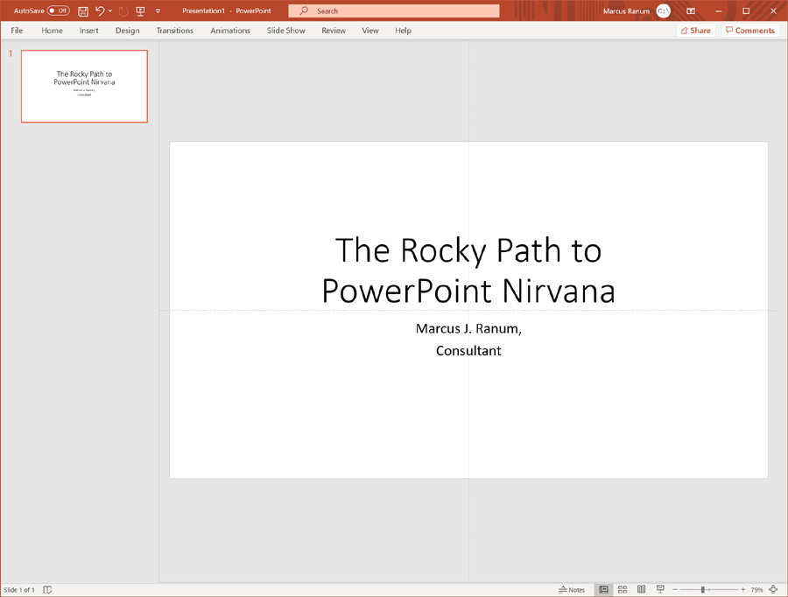This screenshot has height=597, width=788.
Task: Click the Marcus Ranum account avatar
Action: pos(664,11)
